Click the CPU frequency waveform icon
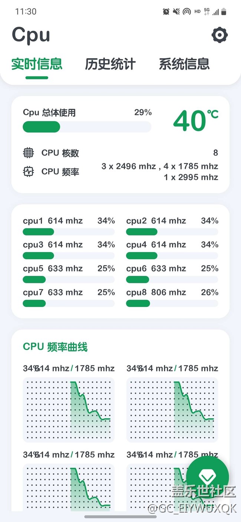The height and width of the screenshot is (522, 241). coord(28,172)
